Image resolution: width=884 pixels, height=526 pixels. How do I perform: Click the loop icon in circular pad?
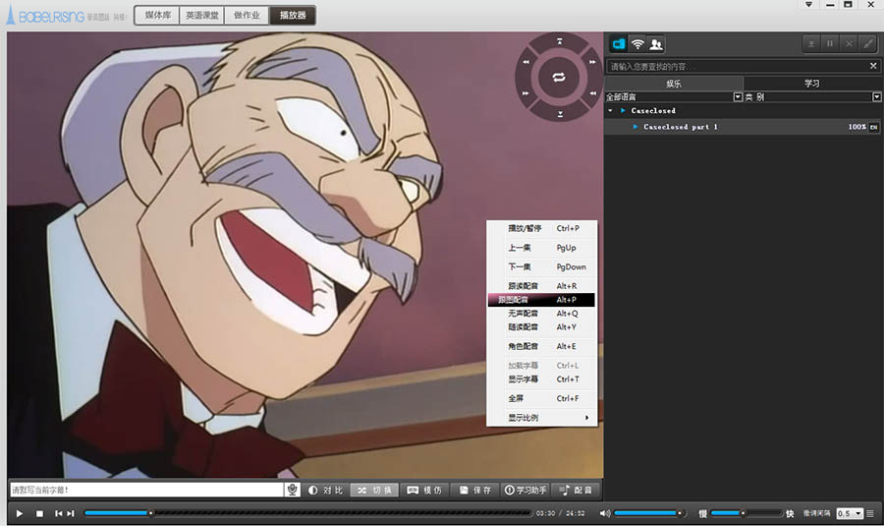(x=559, y=78)
